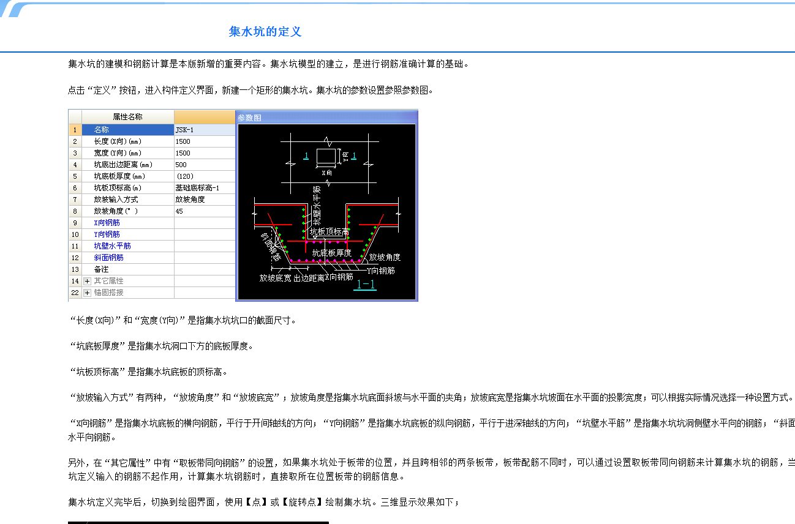Click the blue 坑壁水平筋 property
795x524 pixels.
(112, 246)
